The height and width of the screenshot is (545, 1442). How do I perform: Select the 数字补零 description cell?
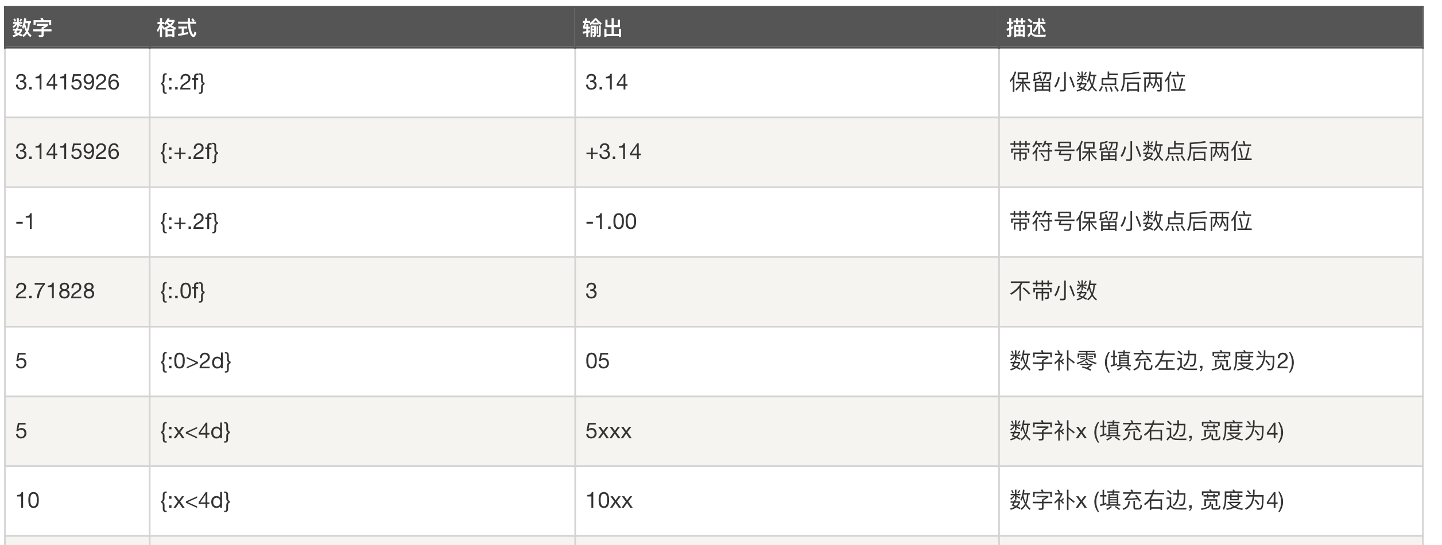(x=1152, y=361)
